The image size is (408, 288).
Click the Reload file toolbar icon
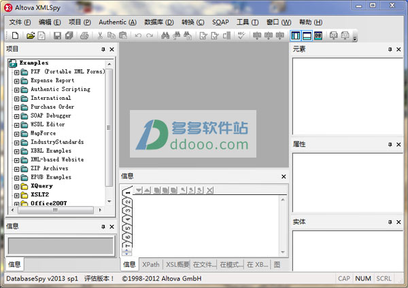click(x=41, y=35)
